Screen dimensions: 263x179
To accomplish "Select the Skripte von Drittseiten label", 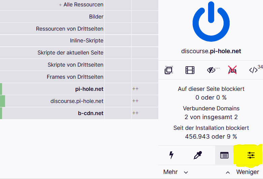I will click(75, 65).
